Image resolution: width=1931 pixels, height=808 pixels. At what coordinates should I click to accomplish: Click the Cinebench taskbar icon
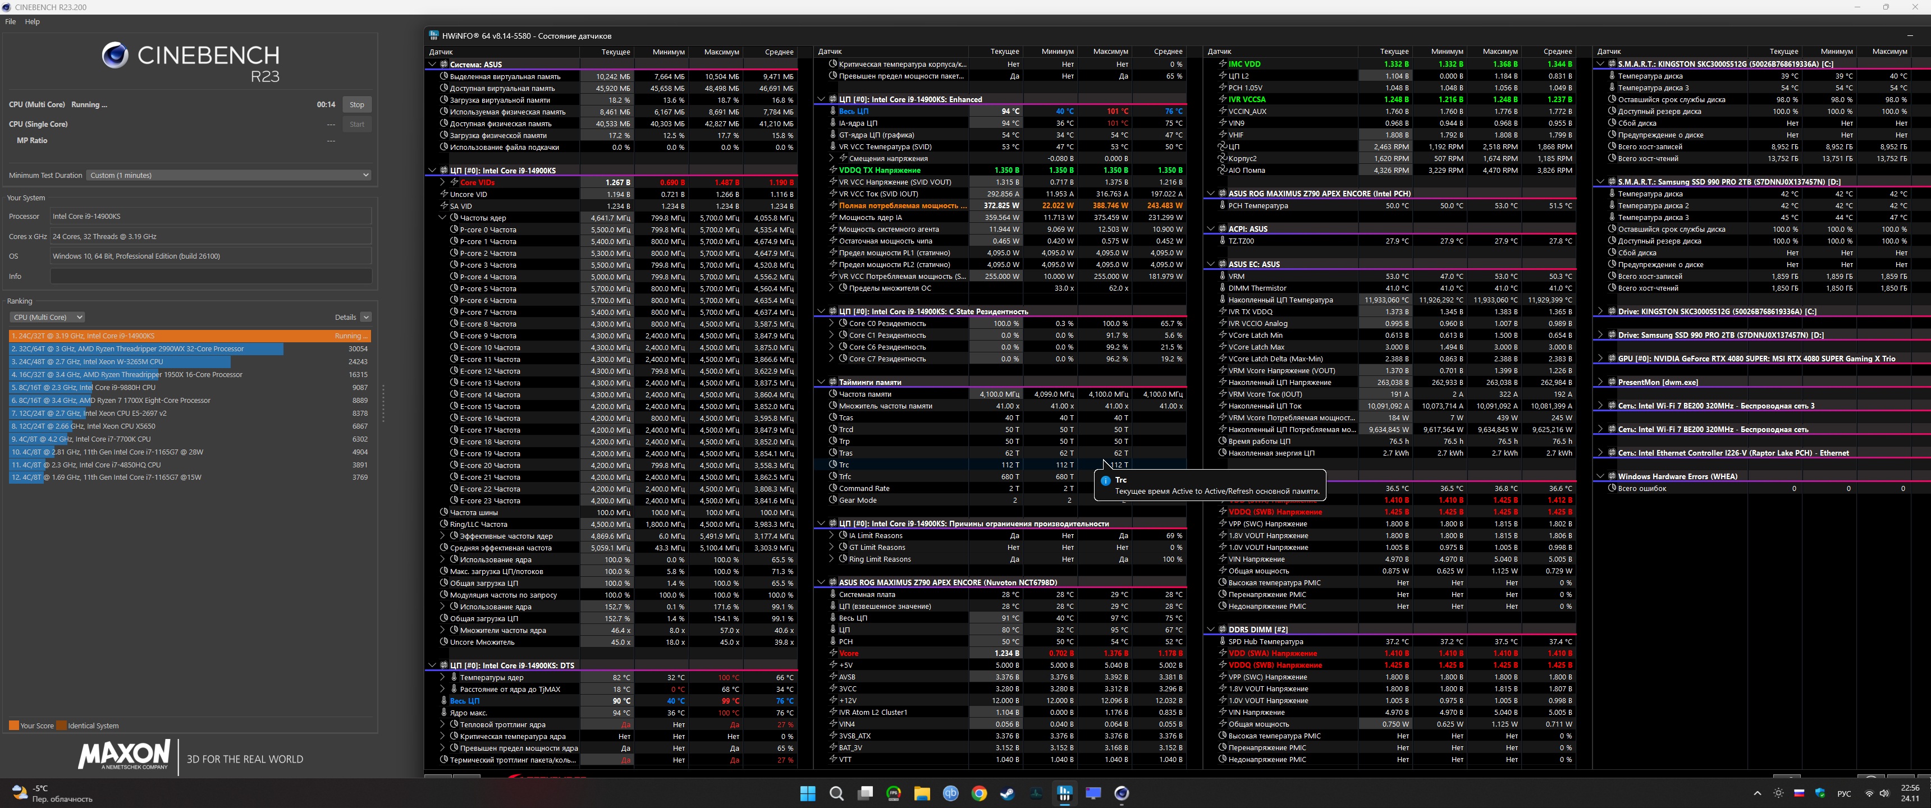tap(1122, 793)
